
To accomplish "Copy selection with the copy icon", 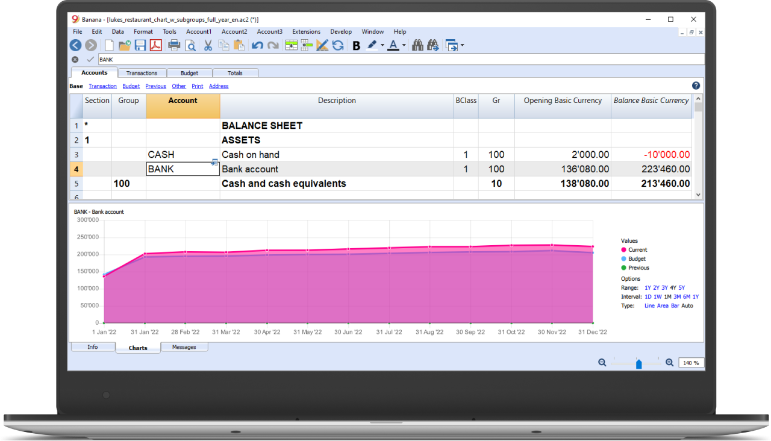I will (223, 45).
